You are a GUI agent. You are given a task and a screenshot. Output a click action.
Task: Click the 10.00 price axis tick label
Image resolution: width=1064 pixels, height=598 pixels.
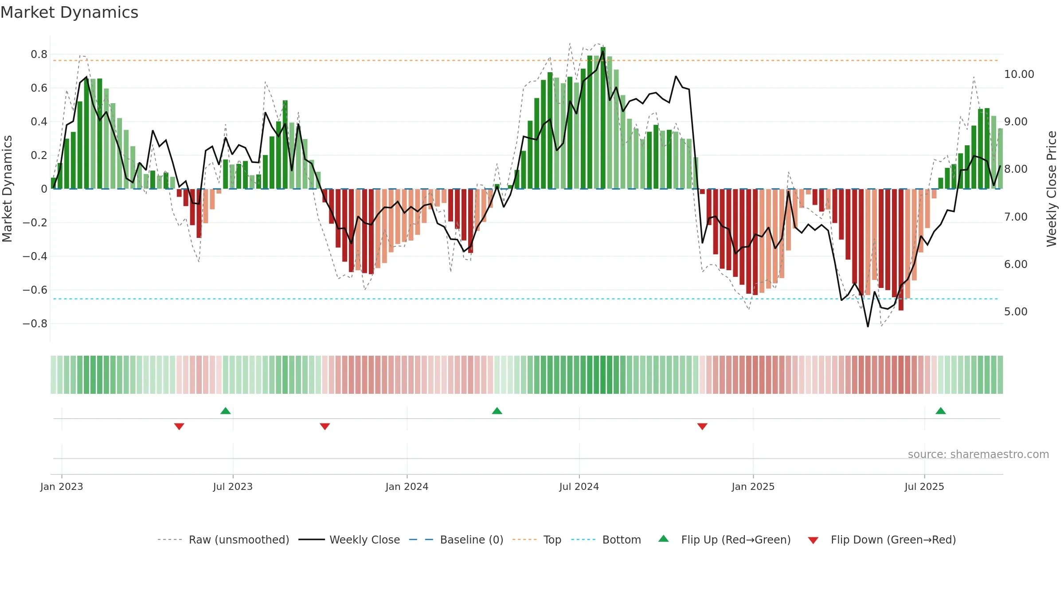pos(1019,74)
